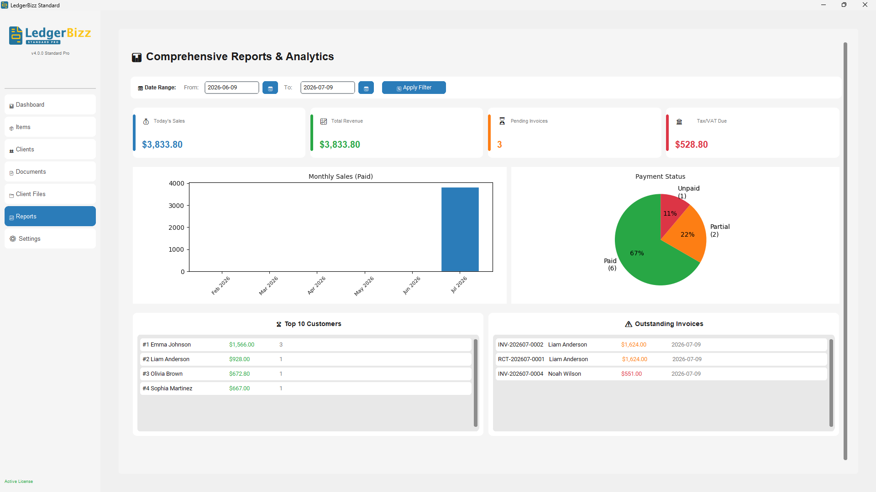Click the Pending Invoices count 3

coord(499,145)
